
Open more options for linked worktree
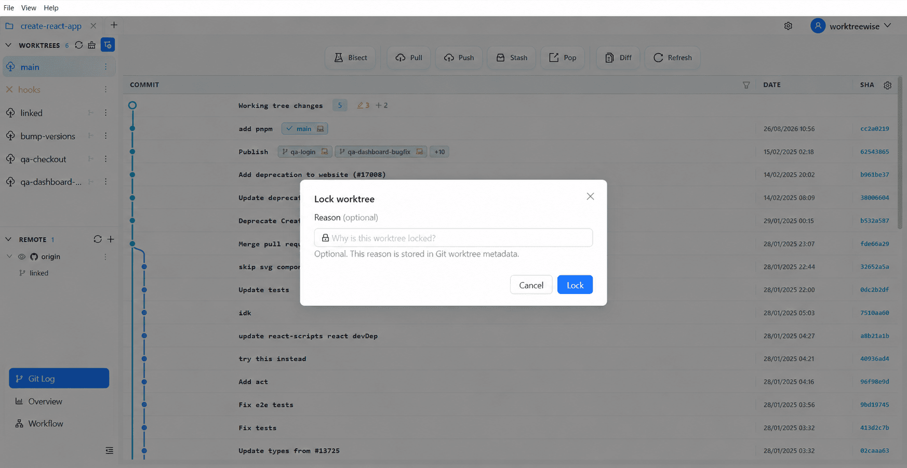[105, 113]
